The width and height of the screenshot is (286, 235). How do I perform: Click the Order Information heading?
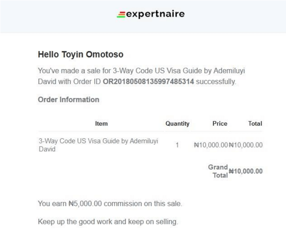[68, 100]
